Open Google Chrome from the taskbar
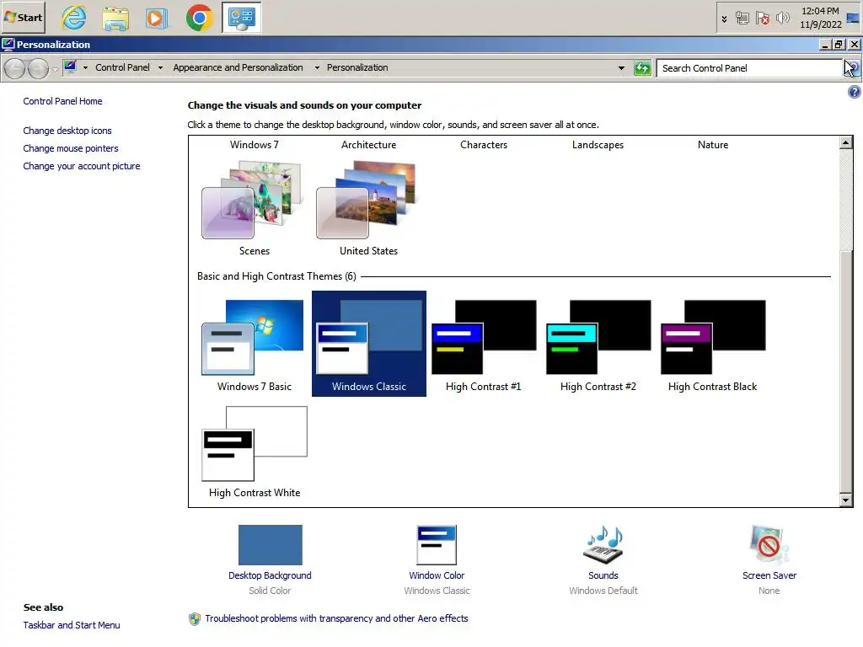This screenshot has width=863, height=647. pyautogui.click(x=199, y=18)
